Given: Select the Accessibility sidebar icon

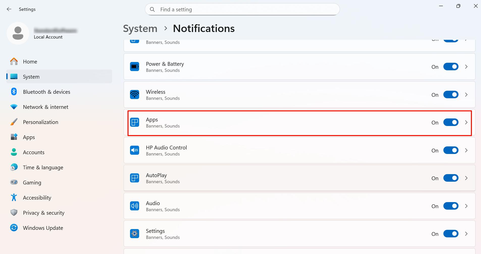Looking at the screenshot, I should (x=14, y=198).
